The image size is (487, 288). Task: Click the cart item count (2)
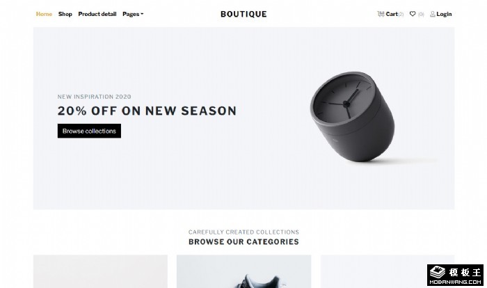[401, 15]
